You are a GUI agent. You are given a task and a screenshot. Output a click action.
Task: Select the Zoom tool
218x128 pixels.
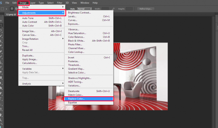point(1,120)
